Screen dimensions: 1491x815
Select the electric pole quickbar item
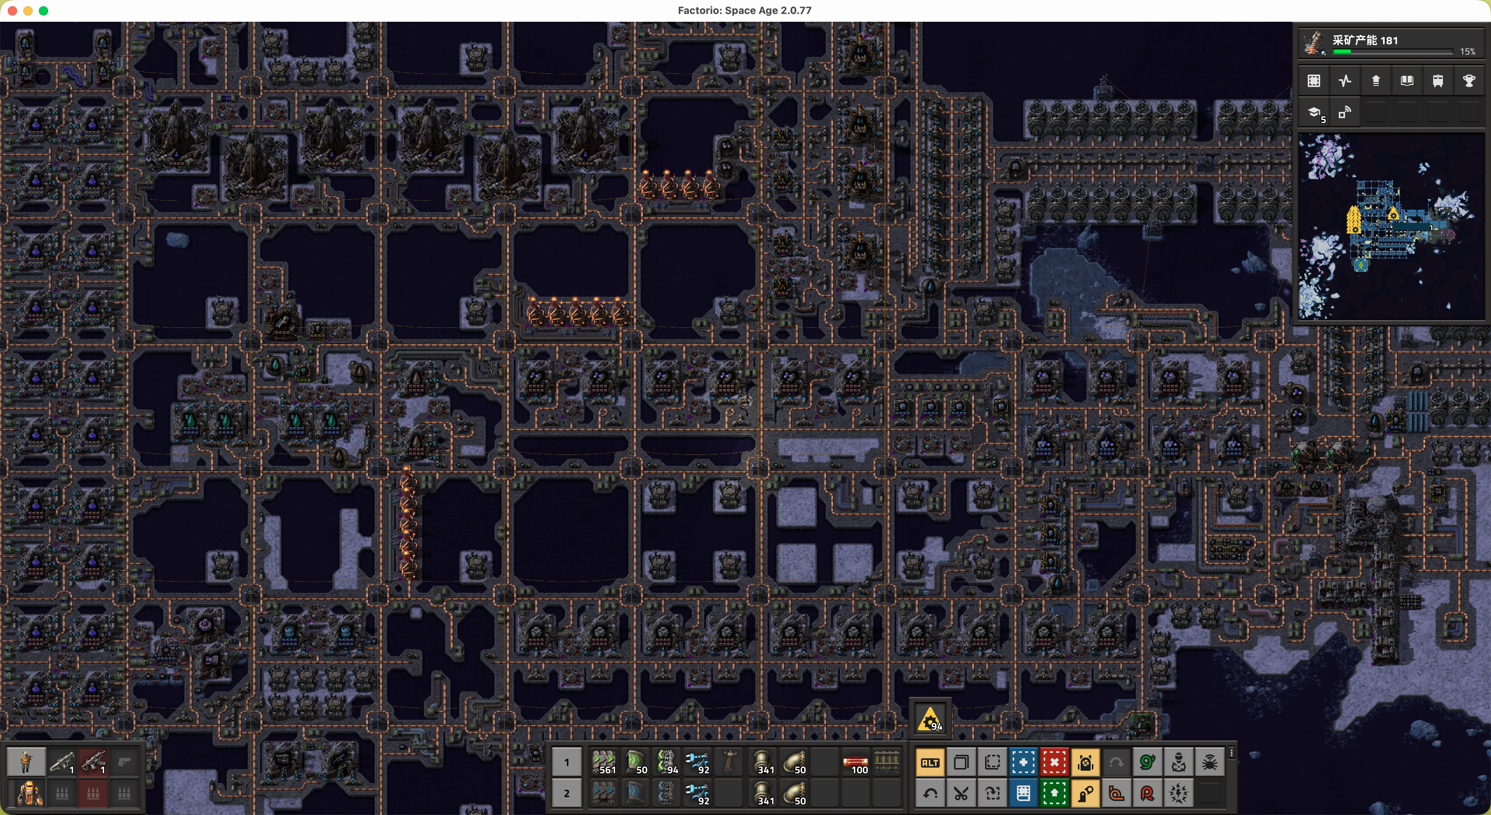pyautogui.click(x=729, y=762)
